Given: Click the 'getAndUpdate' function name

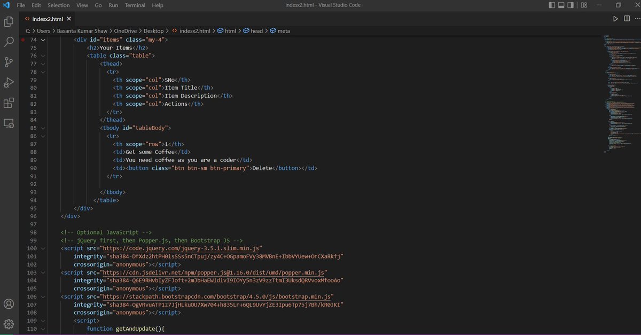Looking at the screenshot, I should [x=135, y=329].
